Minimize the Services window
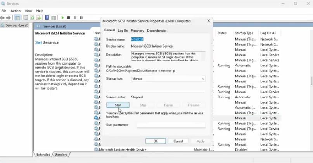This screenshot has height=163, width=313. pos(283,3)
